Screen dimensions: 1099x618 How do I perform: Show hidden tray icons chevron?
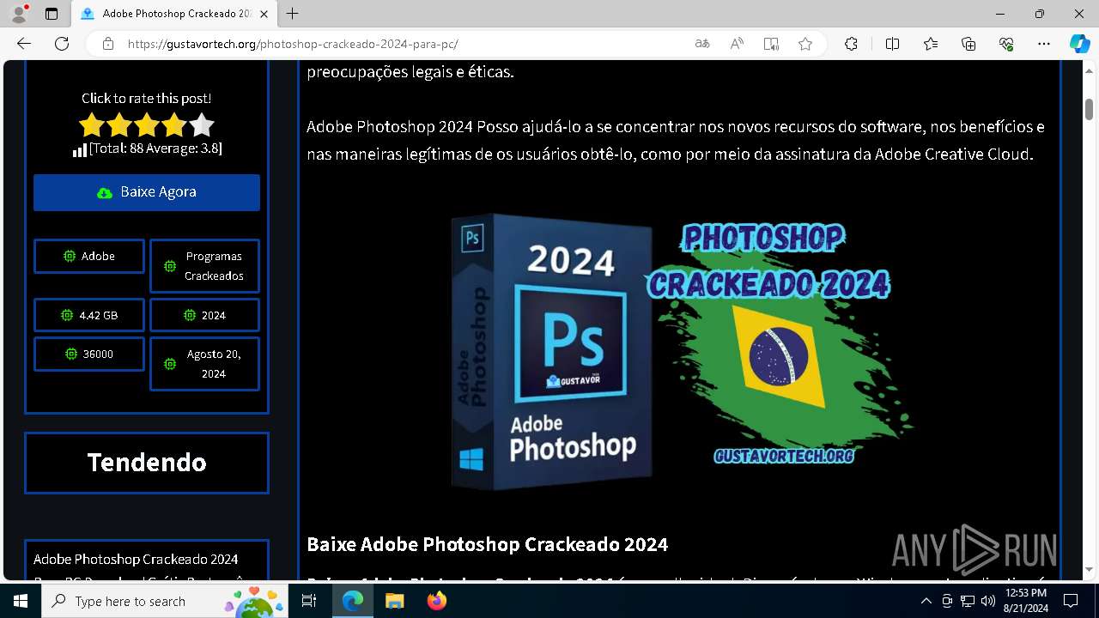pyautogui.click(x=926, y=602)
